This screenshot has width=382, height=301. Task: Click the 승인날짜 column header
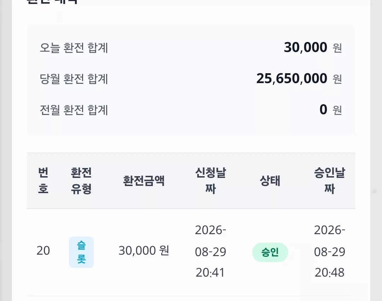329,180
